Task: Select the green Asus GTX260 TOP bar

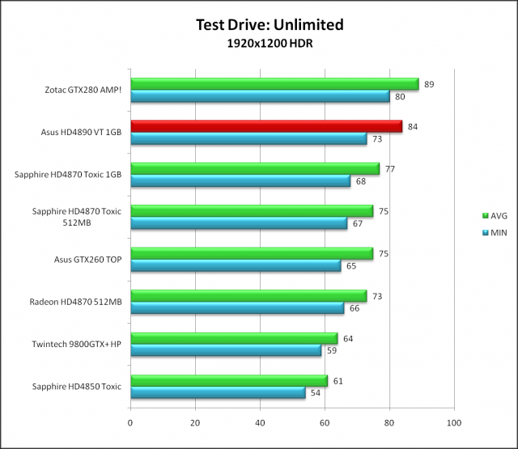Action: tap(252, 253)
